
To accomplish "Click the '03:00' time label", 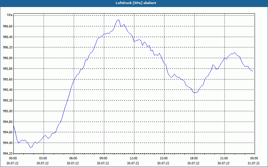I will pyautogui.click(x=44, y=158).
